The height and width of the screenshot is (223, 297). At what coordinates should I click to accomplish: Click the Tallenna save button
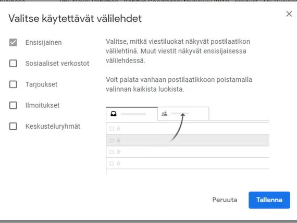(269, 200)
